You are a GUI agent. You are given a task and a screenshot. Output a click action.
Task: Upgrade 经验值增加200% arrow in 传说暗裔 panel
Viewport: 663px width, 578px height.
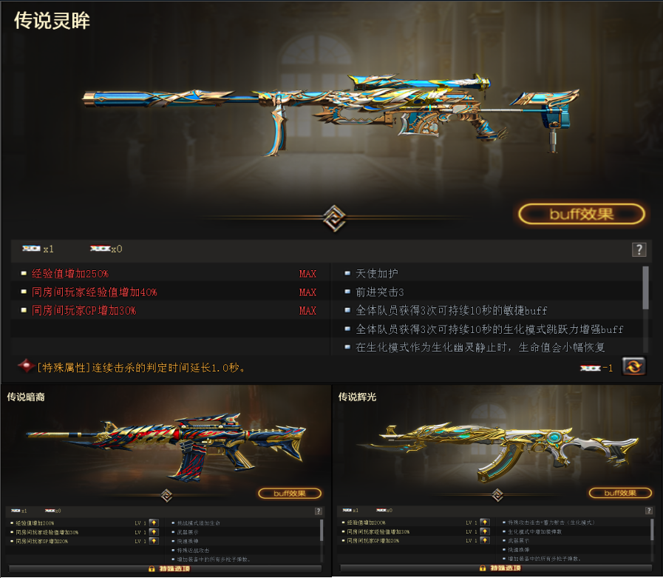pyautogui.click(x=154, y=523)
